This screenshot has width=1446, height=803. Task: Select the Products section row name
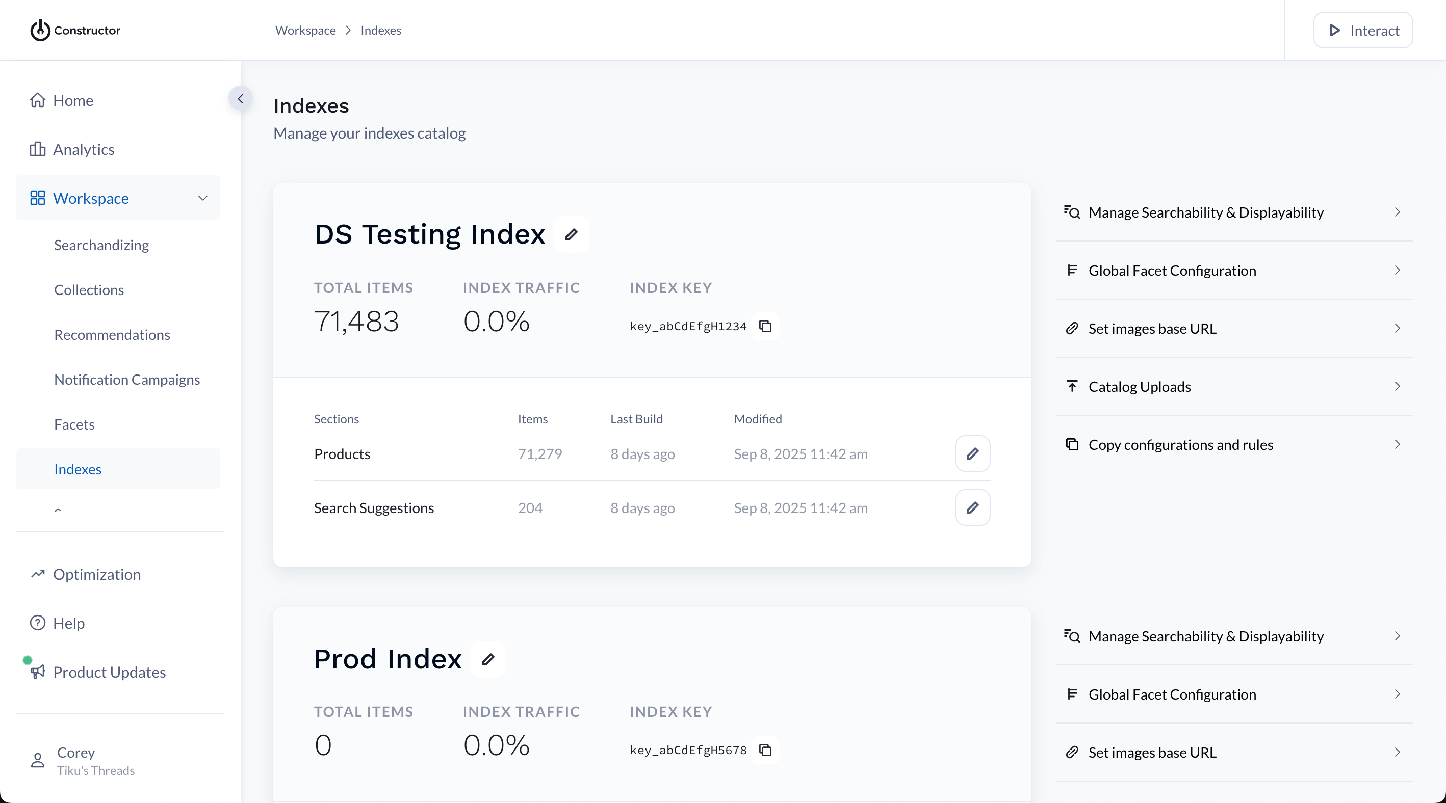point(343,453)
